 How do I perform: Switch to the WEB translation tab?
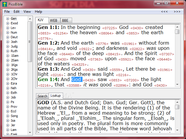coord(53,20)
